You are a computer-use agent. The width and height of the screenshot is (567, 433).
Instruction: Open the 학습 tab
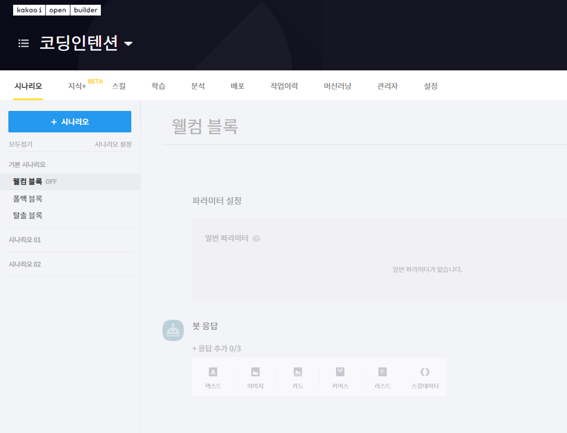coord(158,86)
